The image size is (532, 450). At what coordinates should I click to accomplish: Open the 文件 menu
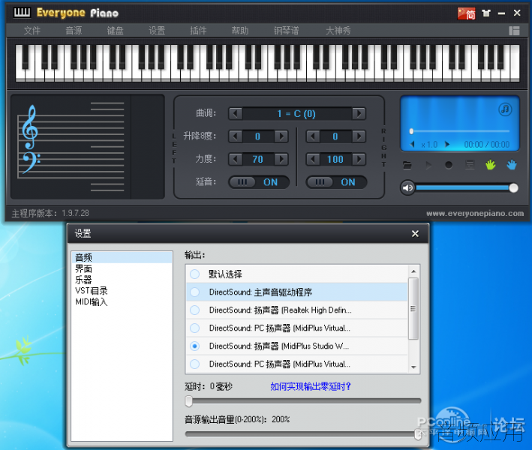32,31
